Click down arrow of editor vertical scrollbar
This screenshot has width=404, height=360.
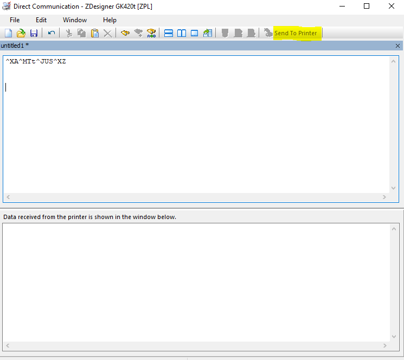[x=394, y=188]
